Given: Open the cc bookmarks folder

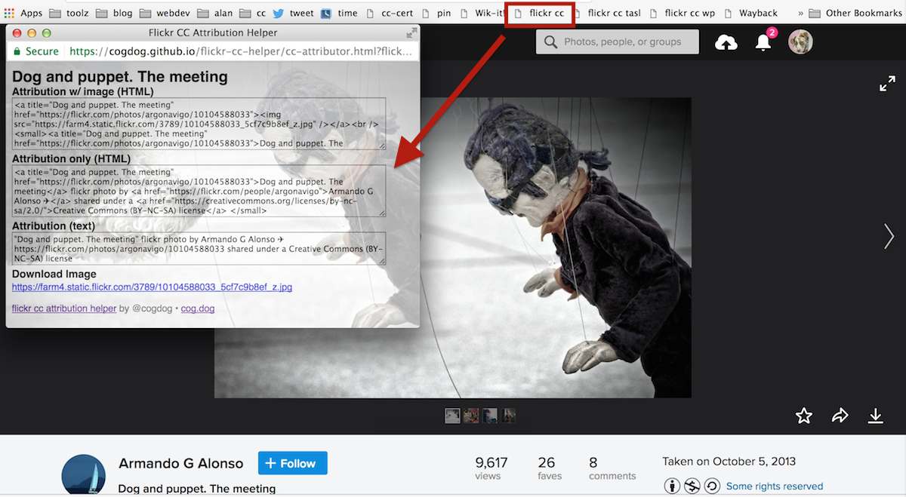Looking at the screenshot, I should pos(253,13).
